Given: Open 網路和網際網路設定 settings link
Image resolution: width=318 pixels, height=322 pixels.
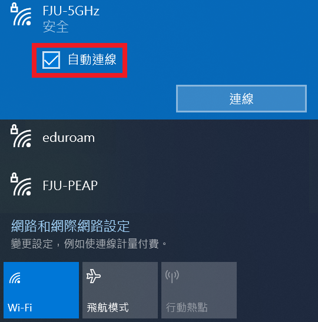Looking at the screenshot, I should pos(71,226).
